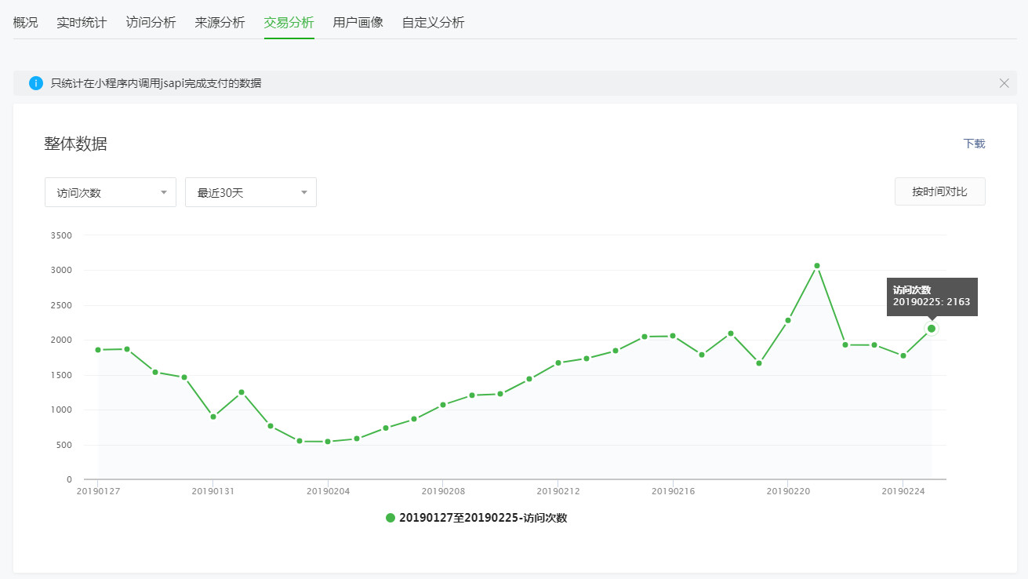Click the first data point at 20190127
1028x579 pixels.
click(x=98, y=350)
